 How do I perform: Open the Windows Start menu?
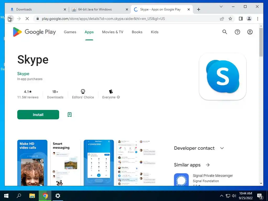(x=6, y=196)
